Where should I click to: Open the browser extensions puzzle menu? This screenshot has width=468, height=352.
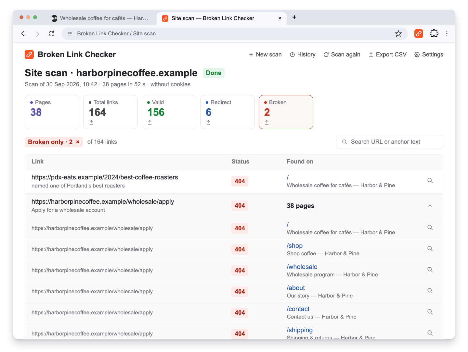click(434, 34)
